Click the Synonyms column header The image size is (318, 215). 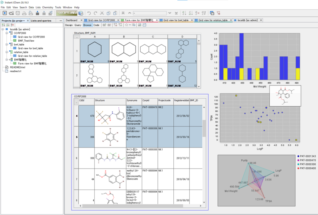(133, 101)
